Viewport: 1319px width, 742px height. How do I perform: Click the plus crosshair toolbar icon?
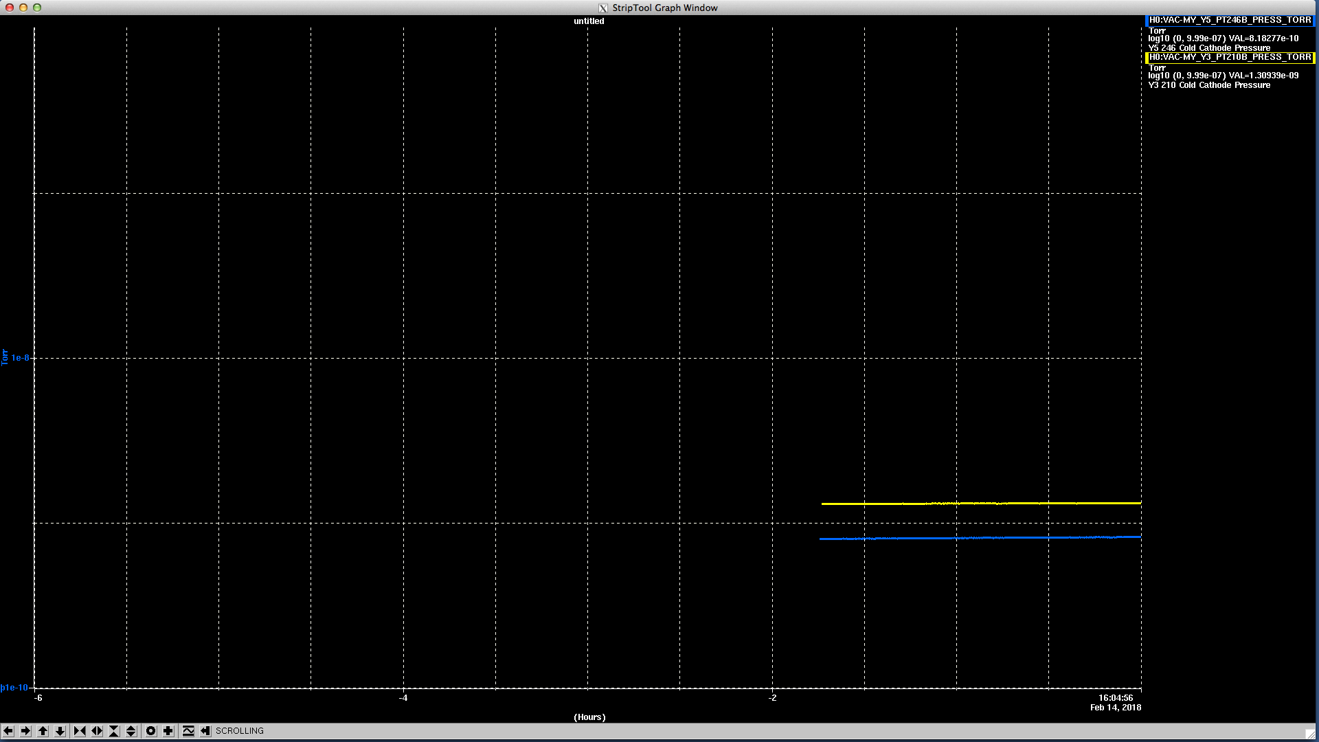coord(168,731)
